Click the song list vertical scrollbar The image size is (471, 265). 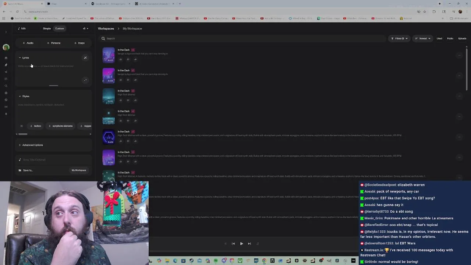pyautogui.click(x=467, y=70)
